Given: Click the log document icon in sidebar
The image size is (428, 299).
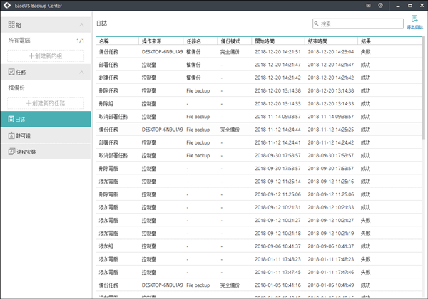Looking at the screenshot, I should pyautogui.click(x=11, y=119).
